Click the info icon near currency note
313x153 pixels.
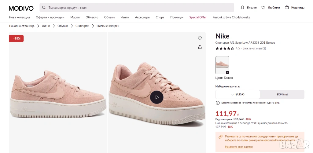[218, 103]
